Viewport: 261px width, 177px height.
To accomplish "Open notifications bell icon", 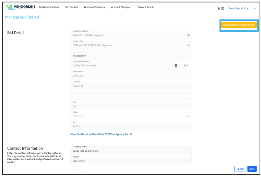I will (x=219, y=8).
